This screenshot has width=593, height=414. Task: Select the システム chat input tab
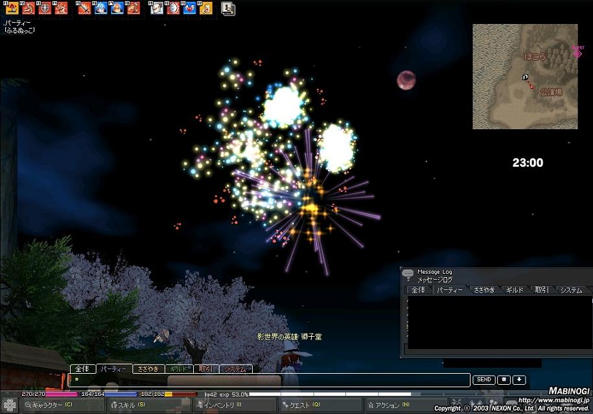pos(236,369)
